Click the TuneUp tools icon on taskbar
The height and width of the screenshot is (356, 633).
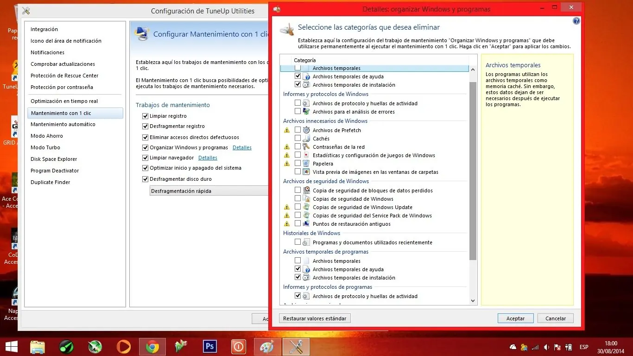296,347
